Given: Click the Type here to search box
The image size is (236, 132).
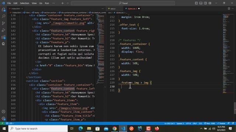Looking at the screenshot, I should coord(38,129).
